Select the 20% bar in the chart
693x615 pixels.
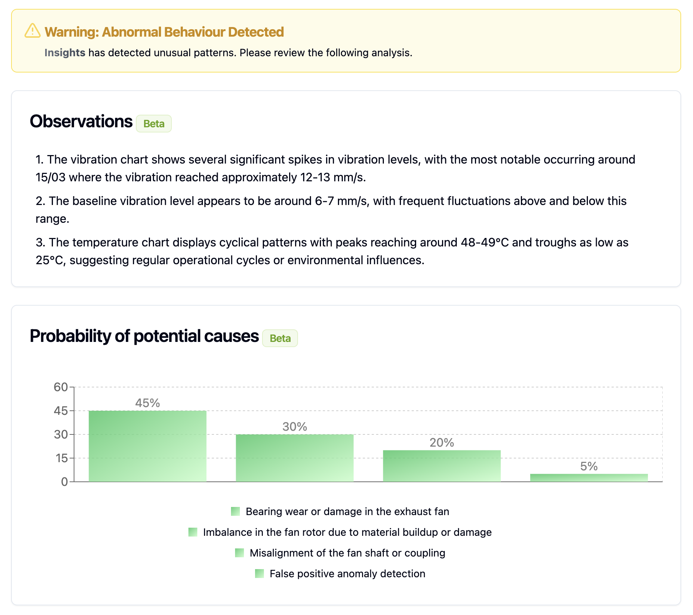(442, 466)
